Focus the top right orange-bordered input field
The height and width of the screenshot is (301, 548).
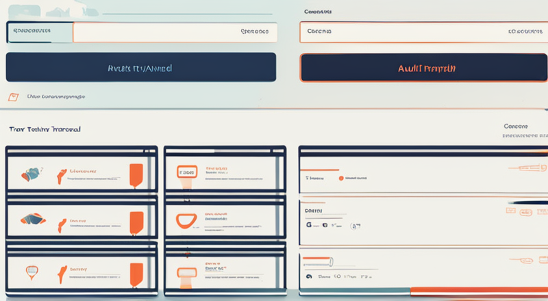(423, 31)
